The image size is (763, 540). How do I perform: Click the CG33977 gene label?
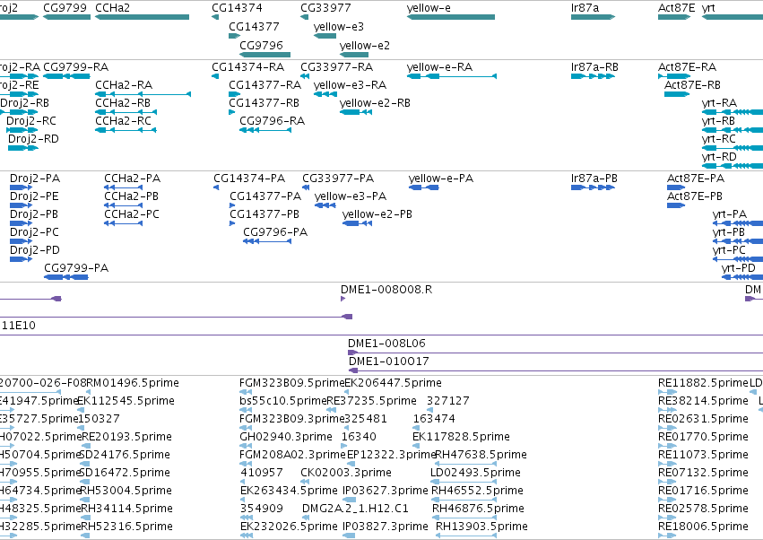click(x=325, y=8)
